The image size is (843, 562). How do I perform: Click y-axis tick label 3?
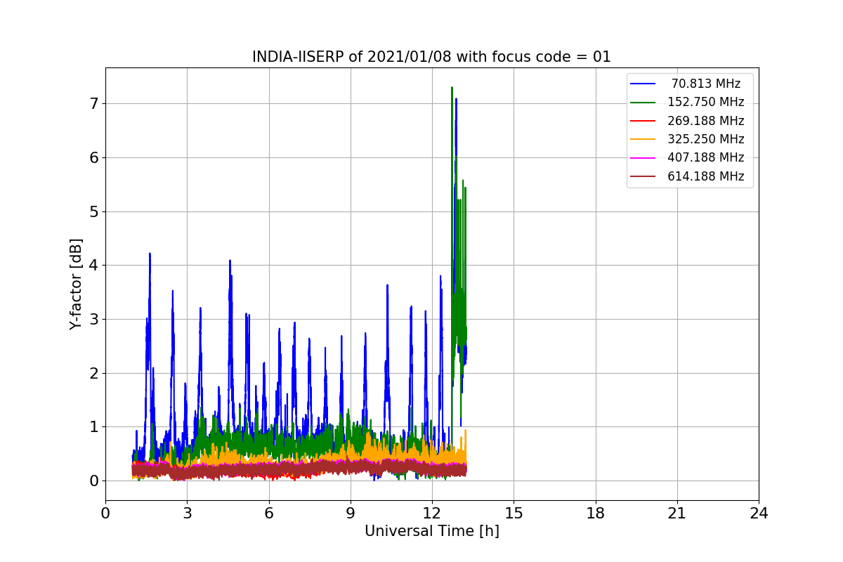point(93,320)
